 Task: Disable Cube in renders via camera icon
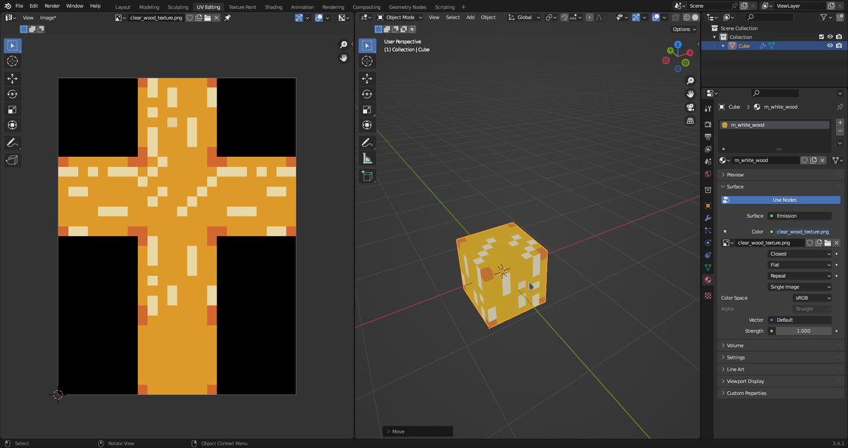pyautogui.click(x=839, y=46)
